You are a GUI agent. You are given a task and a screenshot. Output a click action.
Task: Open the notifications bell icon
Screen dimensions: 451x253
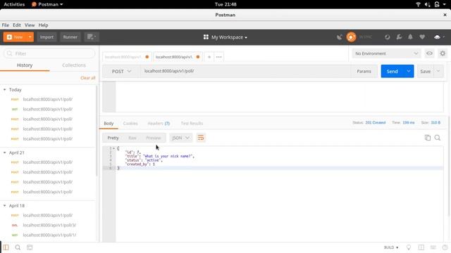(x=410, y=37)
